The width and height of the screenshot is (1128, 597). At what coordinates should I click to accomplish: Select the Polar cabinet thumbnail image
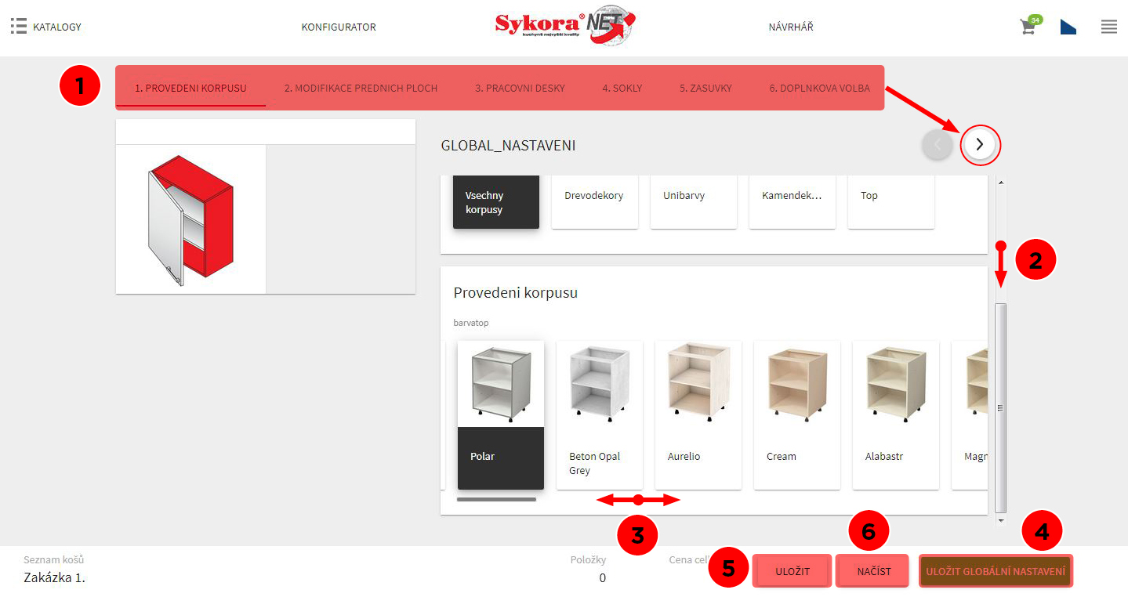(500, 384)
